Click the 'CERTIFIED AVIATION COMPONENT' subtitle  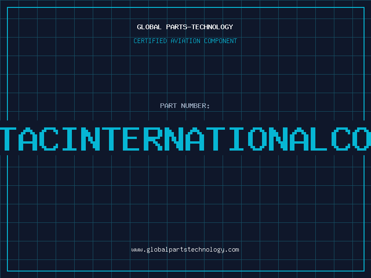click(x=185, y=41)
